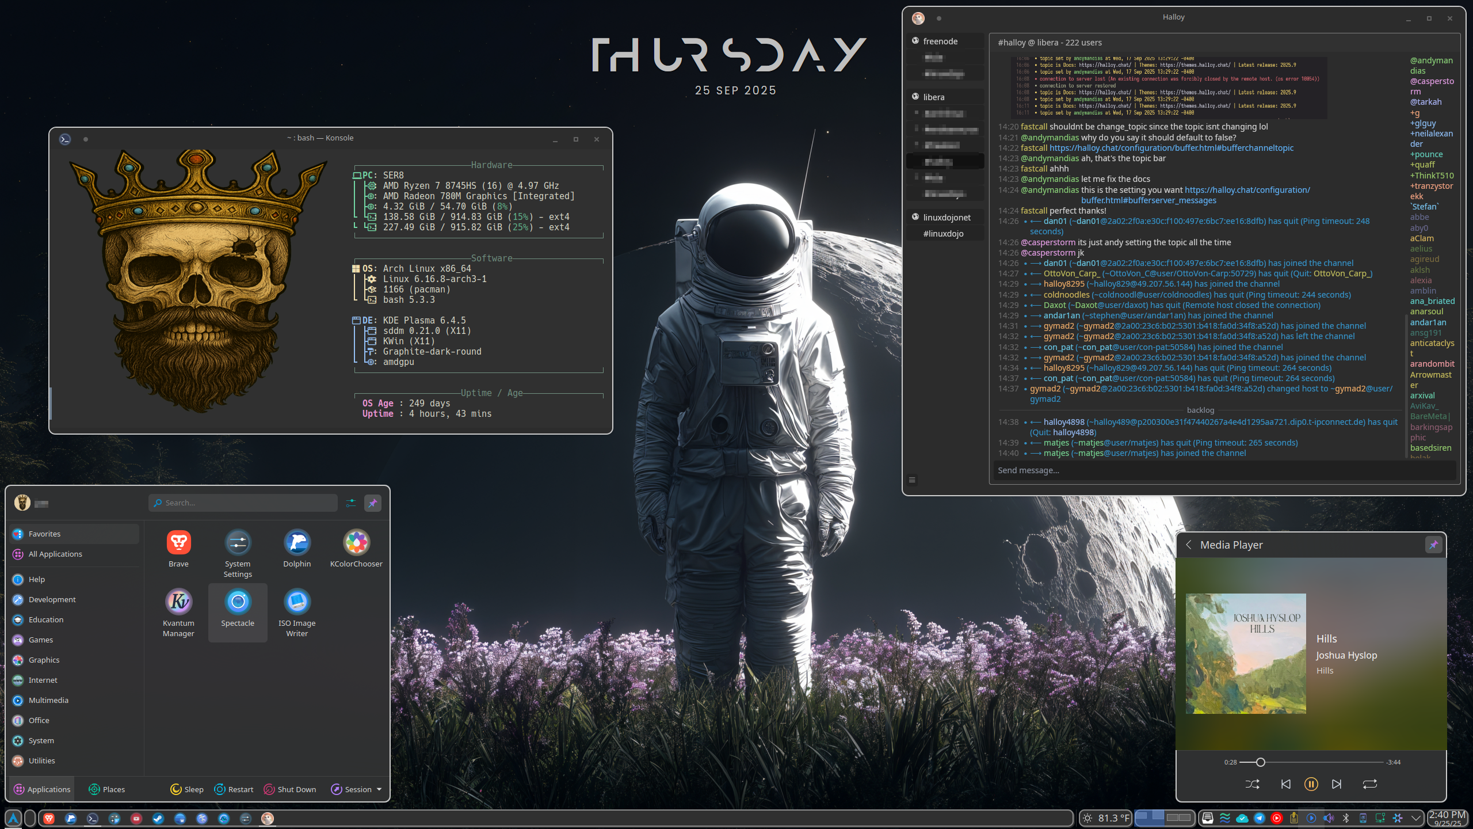Viewport: 1473px width, 829px height.
Task: Expand hidden system tray icons arrow
Action: [x=1416, y=818]
